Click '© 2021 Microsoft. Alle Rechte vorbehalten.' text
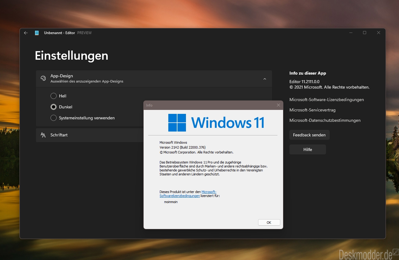 329,87
